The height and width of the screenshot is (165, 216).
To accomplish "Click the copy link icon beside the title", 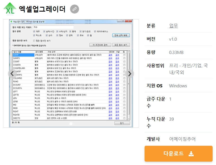I will point(74,9).
